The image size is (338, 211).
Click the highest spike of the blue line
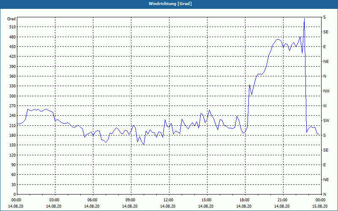(304, 19)
